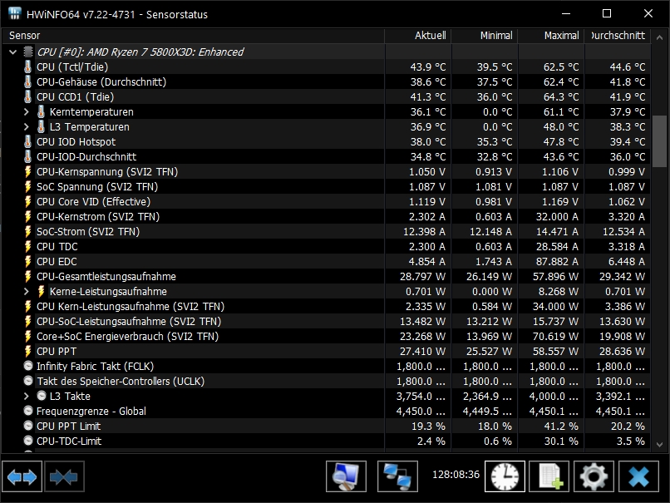This screenshot has width=670, height=503.
Task: Select the CPU TDC row
Action: click(326, 247)
